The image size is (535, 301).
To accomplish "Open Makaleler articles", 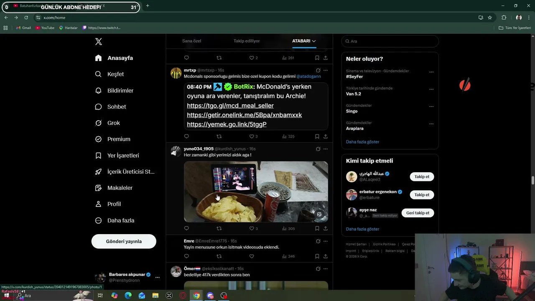I will pos(114,188).
